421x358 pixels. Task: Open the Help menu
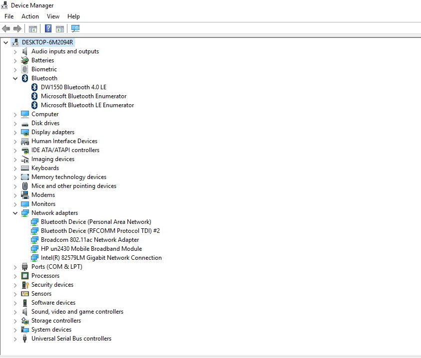tap(73, 16)
